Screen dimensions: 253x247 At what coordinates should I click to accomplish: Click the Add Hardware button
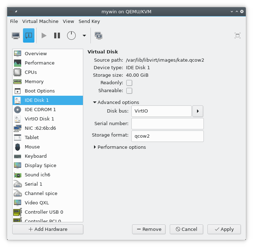48,229
